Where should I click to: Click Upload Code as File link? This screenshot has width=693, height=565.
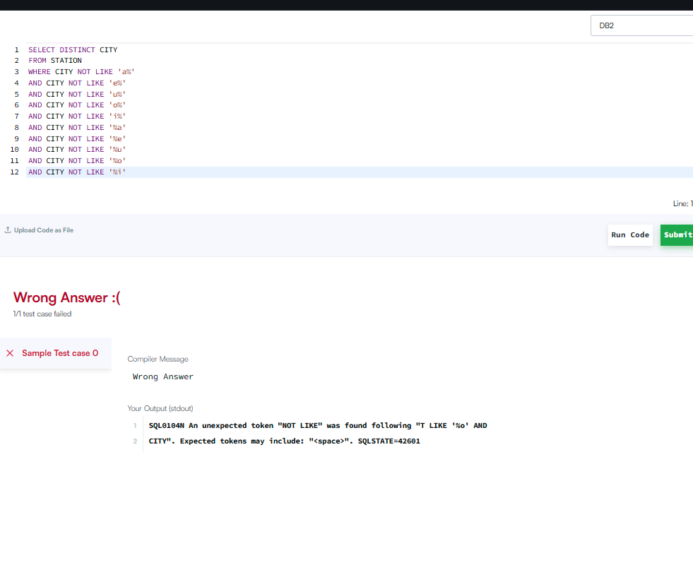(x=43, y=230)
